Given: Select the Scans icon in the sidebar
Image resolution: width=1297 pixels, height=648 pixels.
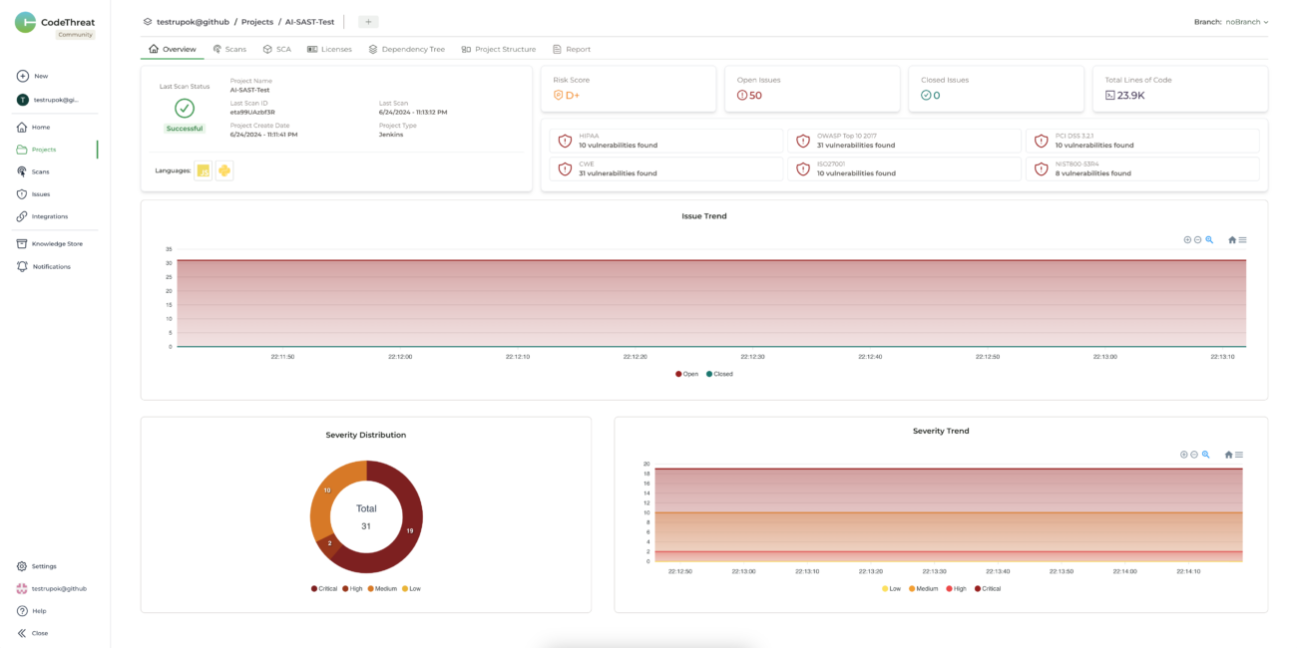Looking at the screenshot, I should coord(22,171).
